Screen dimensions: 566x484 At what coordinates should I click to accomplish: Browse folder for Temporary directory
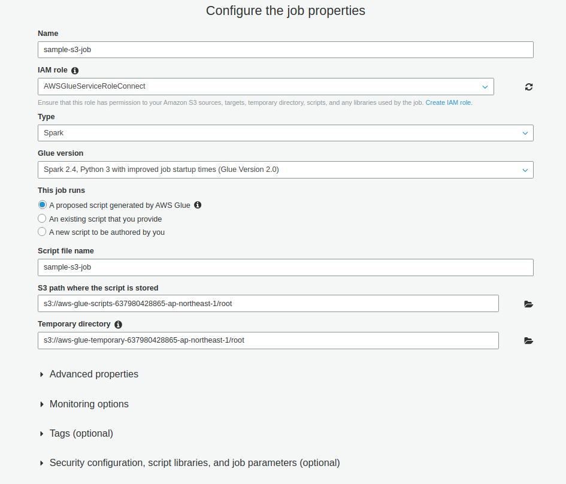coord(528,341)
